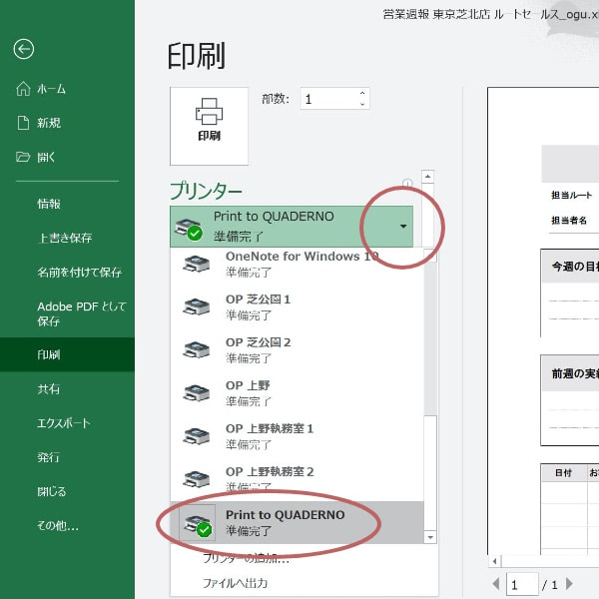Click the back arrow icon in the sidebar
The image size is (599, 599).
click(24, 49)
